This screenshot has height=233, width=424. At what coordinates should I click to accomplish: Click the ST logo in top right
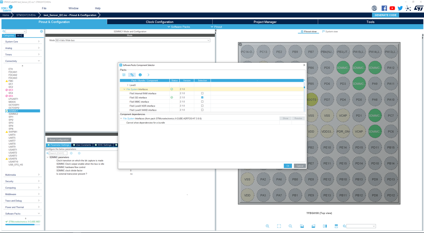(x=418, y=8)
